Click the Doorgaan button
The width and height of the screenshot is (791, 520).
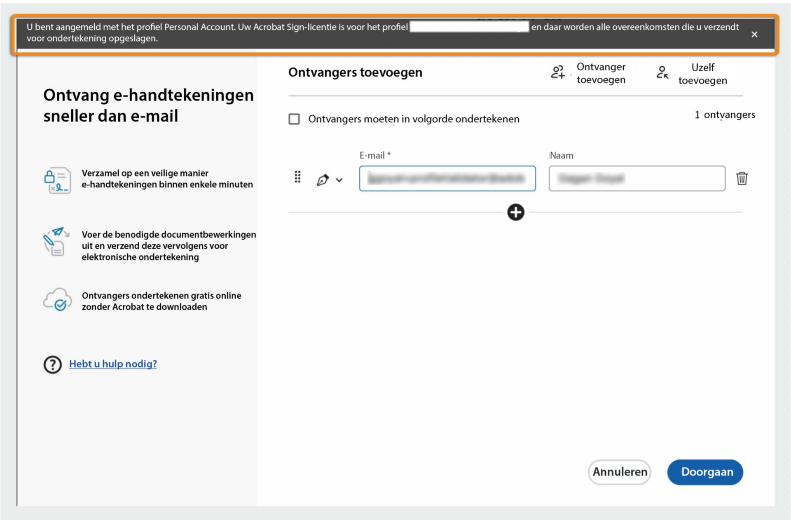[x=705, y=472]
